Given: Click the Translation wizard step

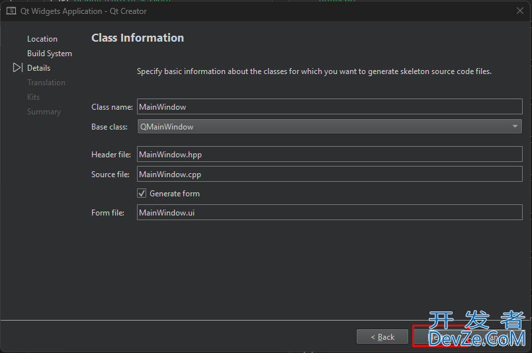Looking at the screenshot, I should [46, 83].
